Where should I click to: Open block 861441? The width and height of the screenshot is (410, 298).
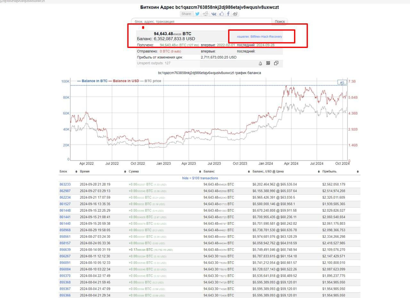(x=65, y=217)
